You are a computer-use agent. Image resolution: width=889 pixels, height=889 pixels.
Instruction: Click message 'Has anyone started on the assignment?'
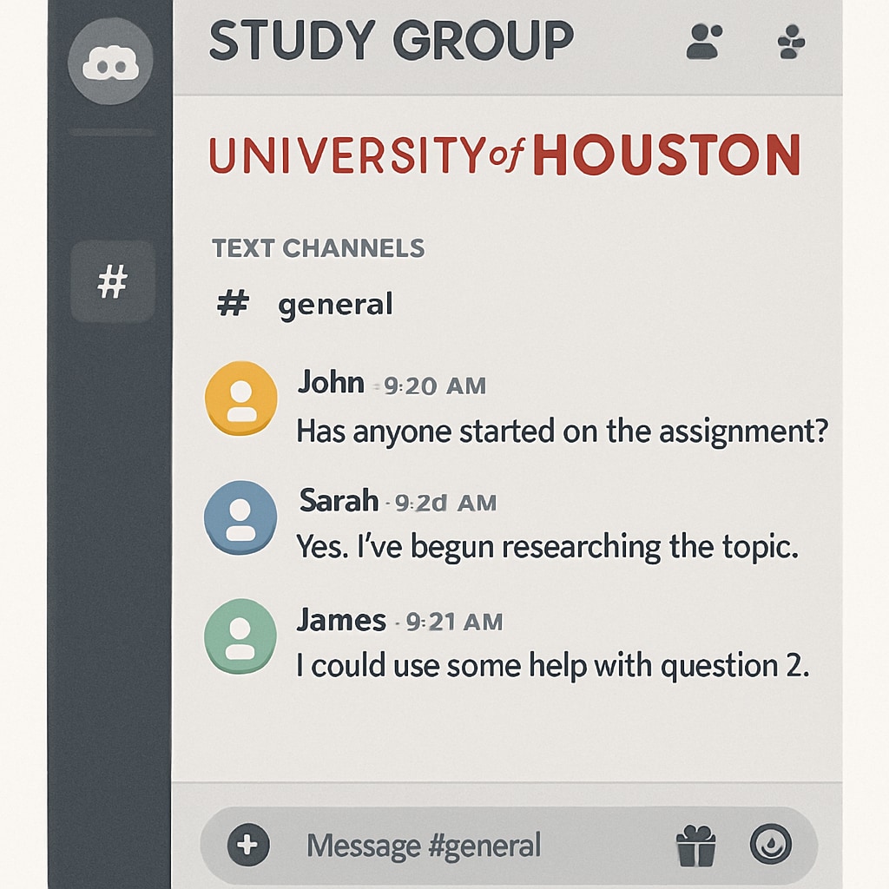pos(563,432)
